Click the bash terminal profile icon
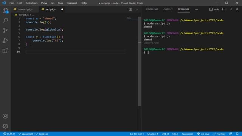Screen dimensions: 242x136 tap(211, 9)
